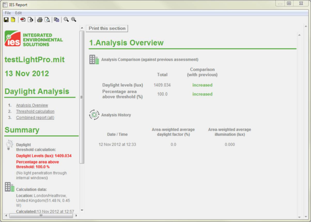Click the left panel horizontal scrollbar
311x222 pixels.
pyautogui.click(x=41, y=215)
